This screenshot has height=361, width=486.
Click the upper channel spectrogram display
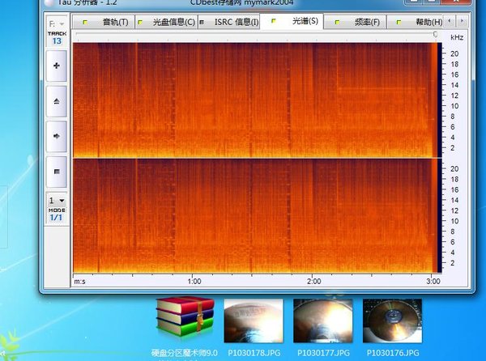click(258, 100)
